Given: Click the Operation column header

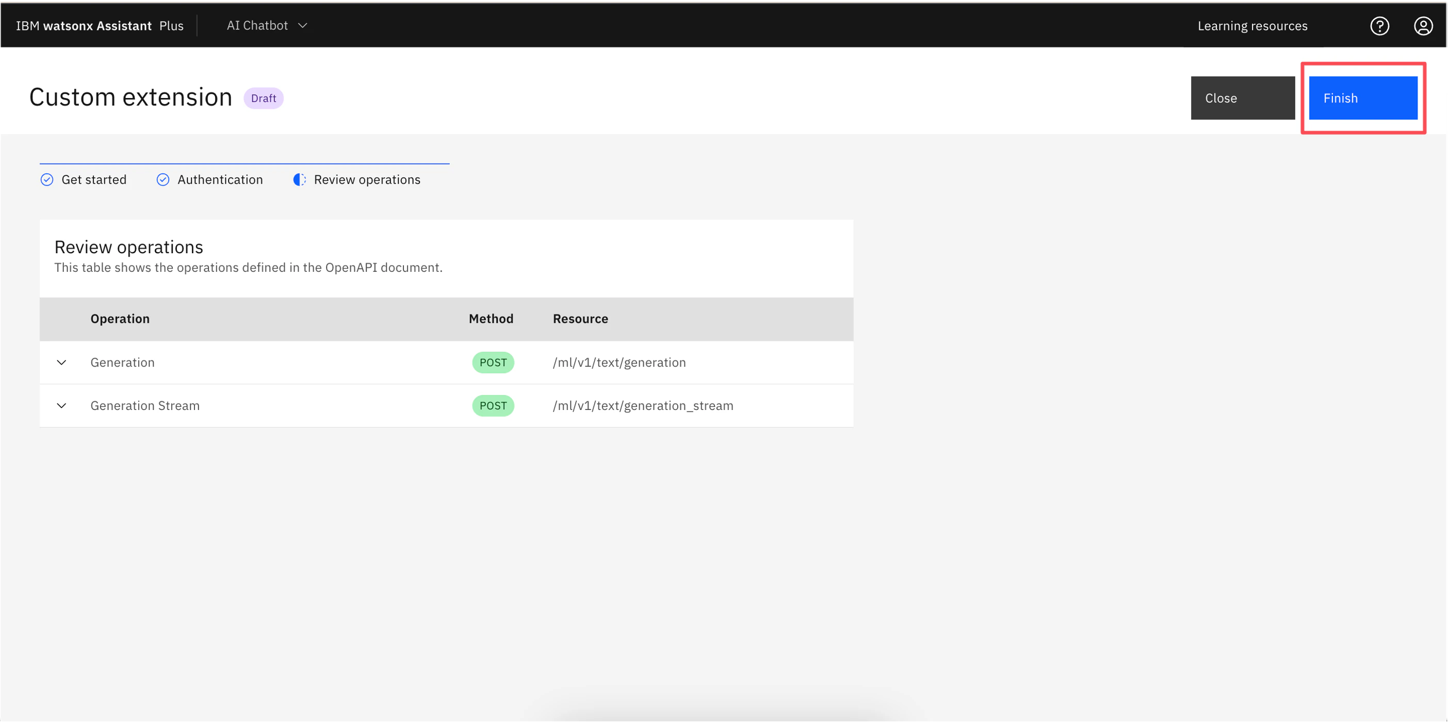Looking at the screenshot, I should pyautogui.click(x=120, y=319).
